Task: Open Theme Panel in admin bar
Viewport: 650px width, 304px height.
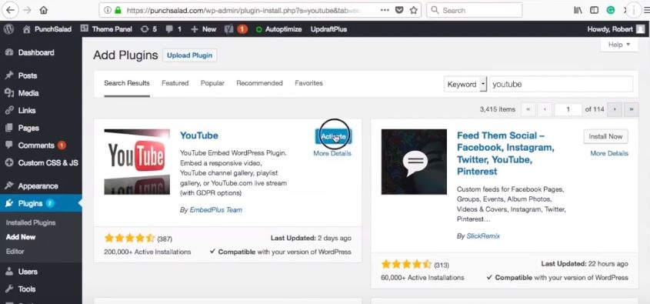Action: (106, 29)
